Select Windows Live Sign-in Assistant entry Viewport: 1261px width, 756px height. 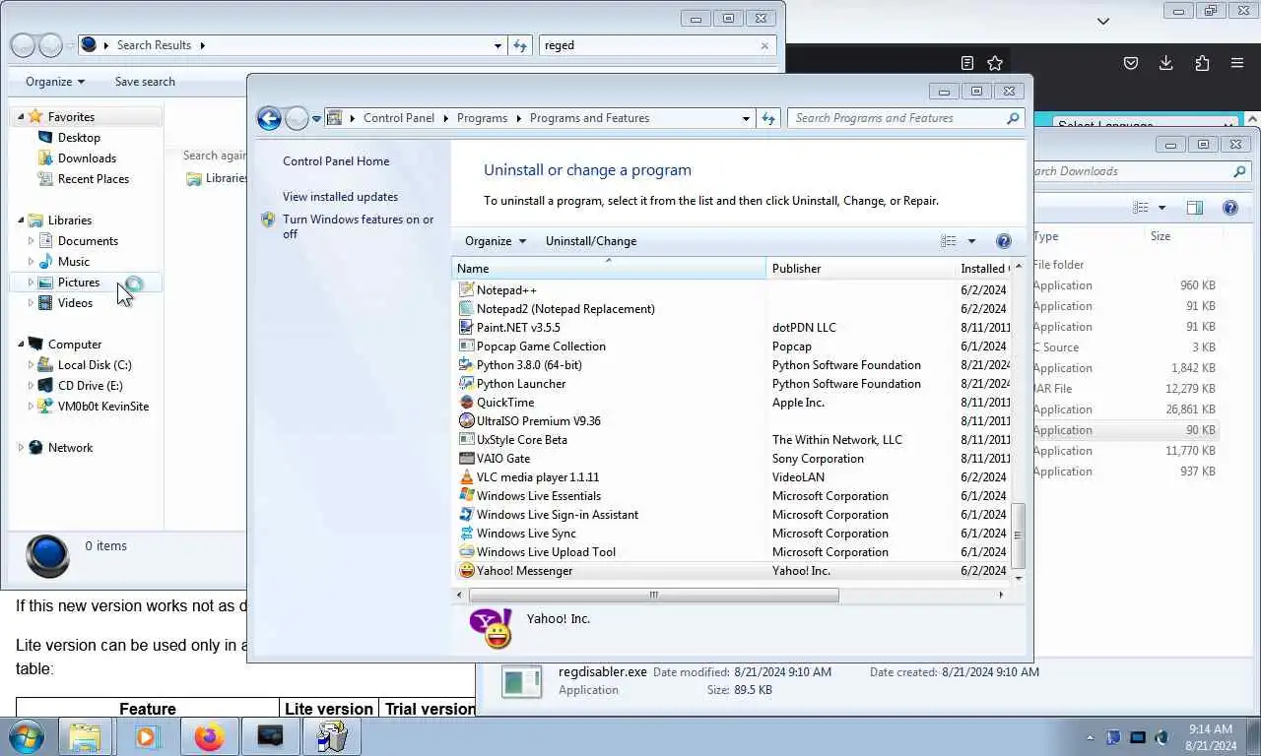pyautogui.click(x=558, y=515)
